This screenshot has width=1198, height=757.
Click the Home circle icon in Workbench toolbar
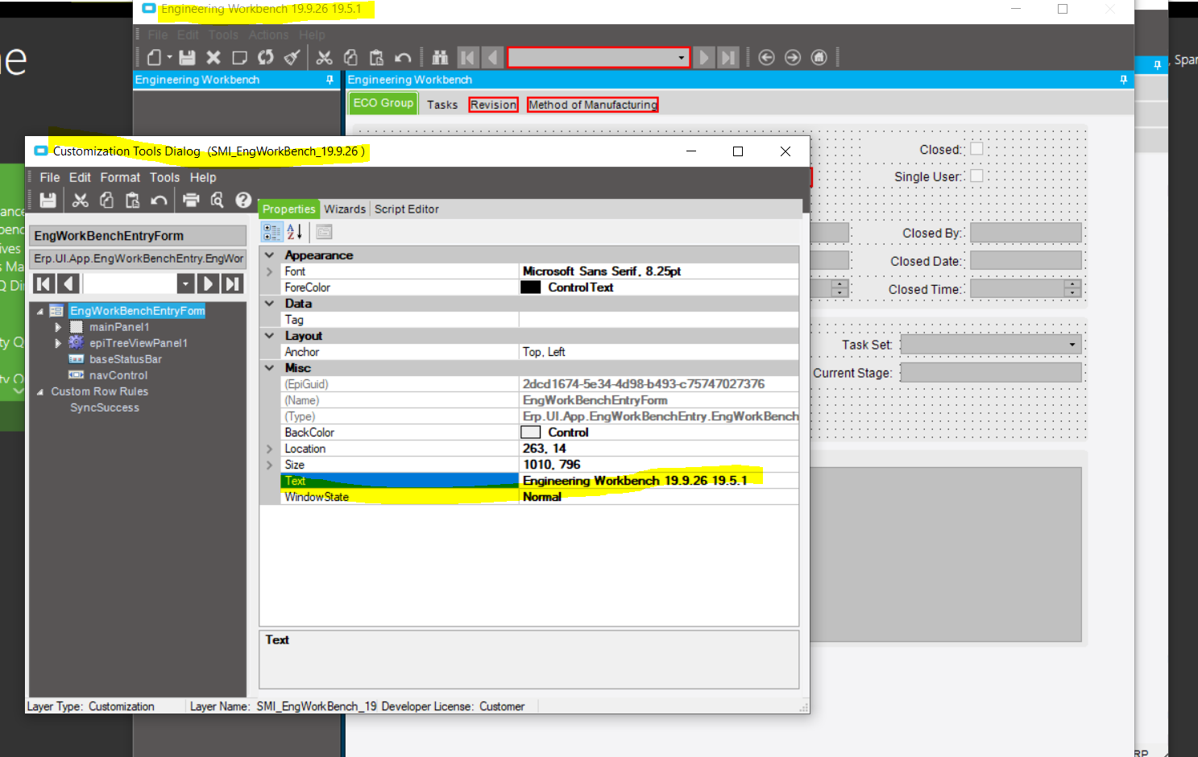coord(819,57)
